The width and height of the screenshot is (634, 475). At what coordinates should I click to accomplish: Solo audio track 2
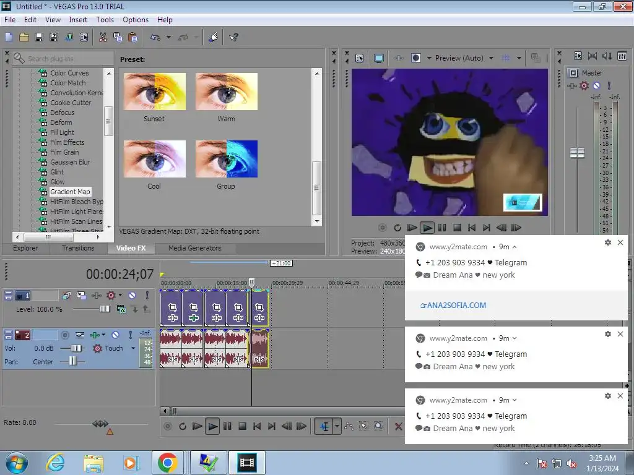click(130, 335)
